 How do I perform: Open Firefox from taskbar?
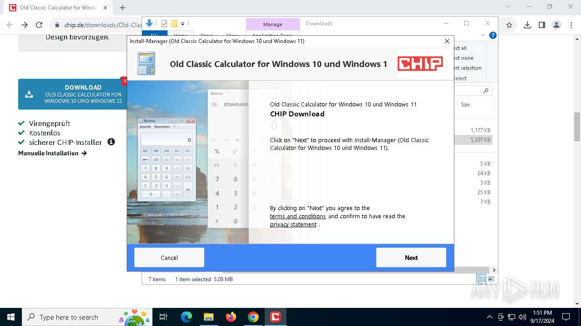pyautogui.click(x=231, y=317)
